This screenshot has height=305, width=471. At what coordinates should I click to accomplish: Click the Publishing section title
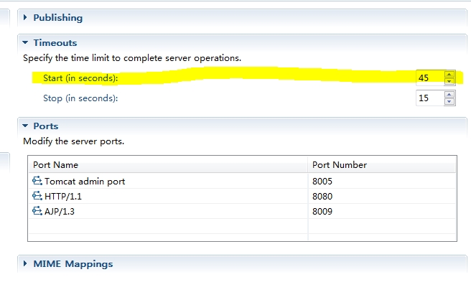(58, 18)
